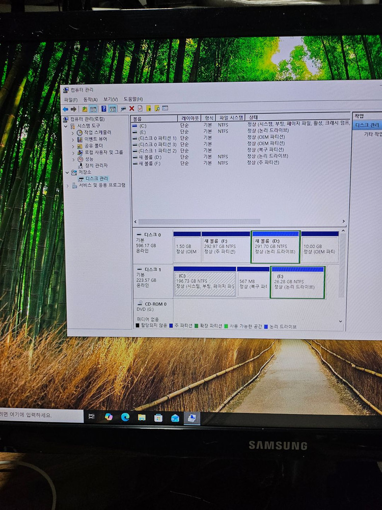Select the 새 볼륨 (D:) 291.70 GB partition block
This screenshot has width=382, height=510.
(x=276, y=246)
